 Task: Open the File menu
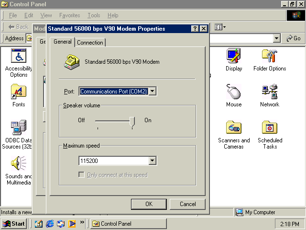coord(13,15)
